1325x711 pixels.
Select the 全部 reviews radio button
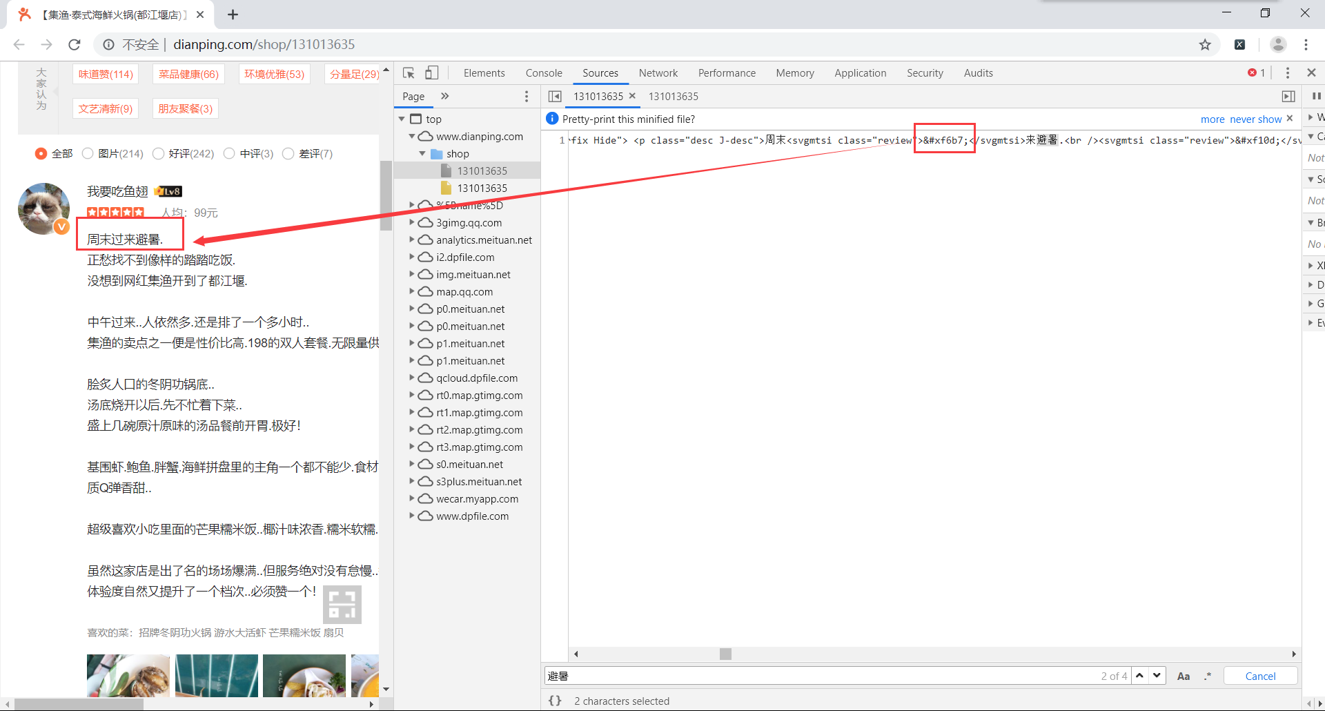pos(41,153)
